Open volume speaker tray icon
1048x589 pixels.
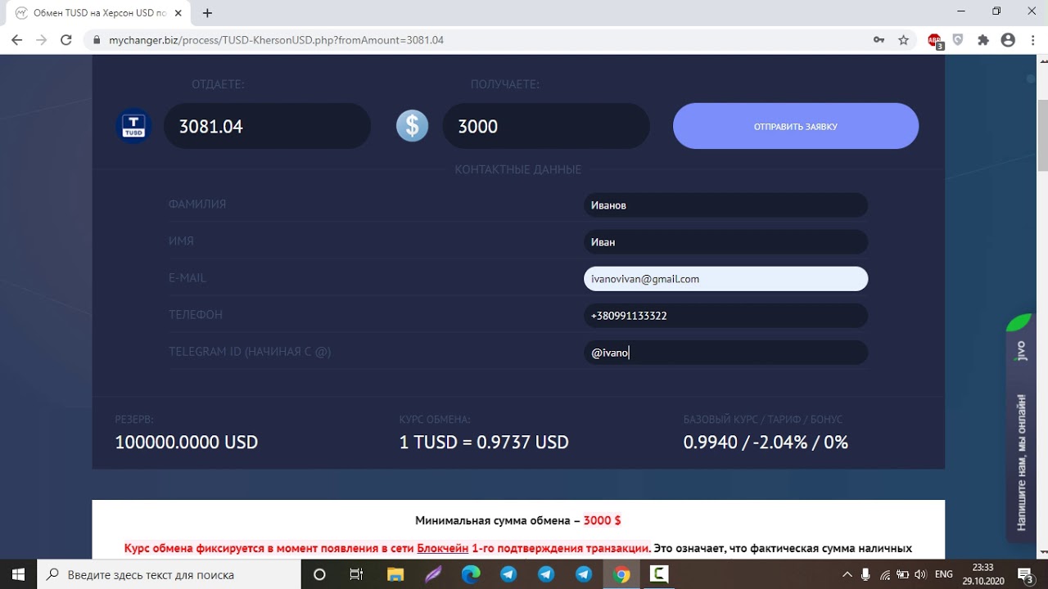919,574
